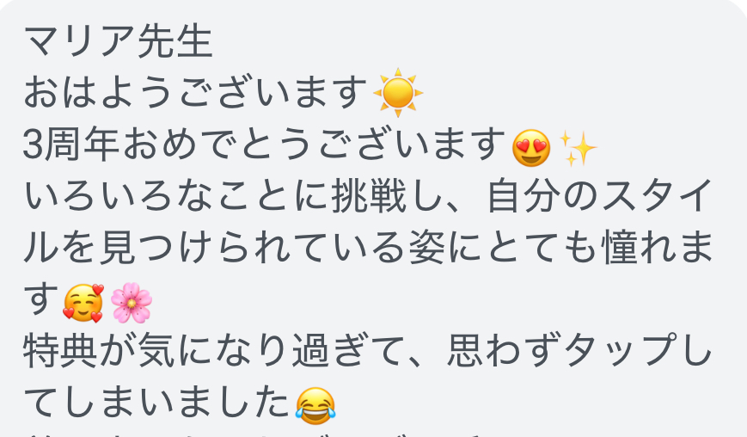Click the laughing tears emoji
Viewport: 747px width, 437px height.
(315, 405)
